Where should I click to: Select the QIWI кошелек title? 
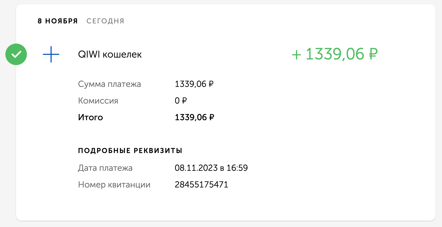[110, 55]
